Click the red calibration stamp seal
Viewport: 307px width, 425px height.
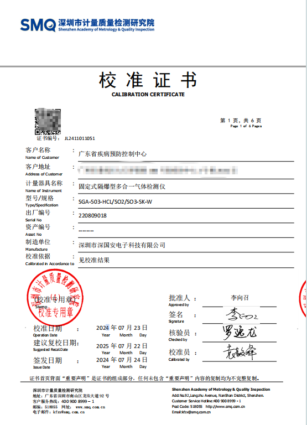[55, 297]
